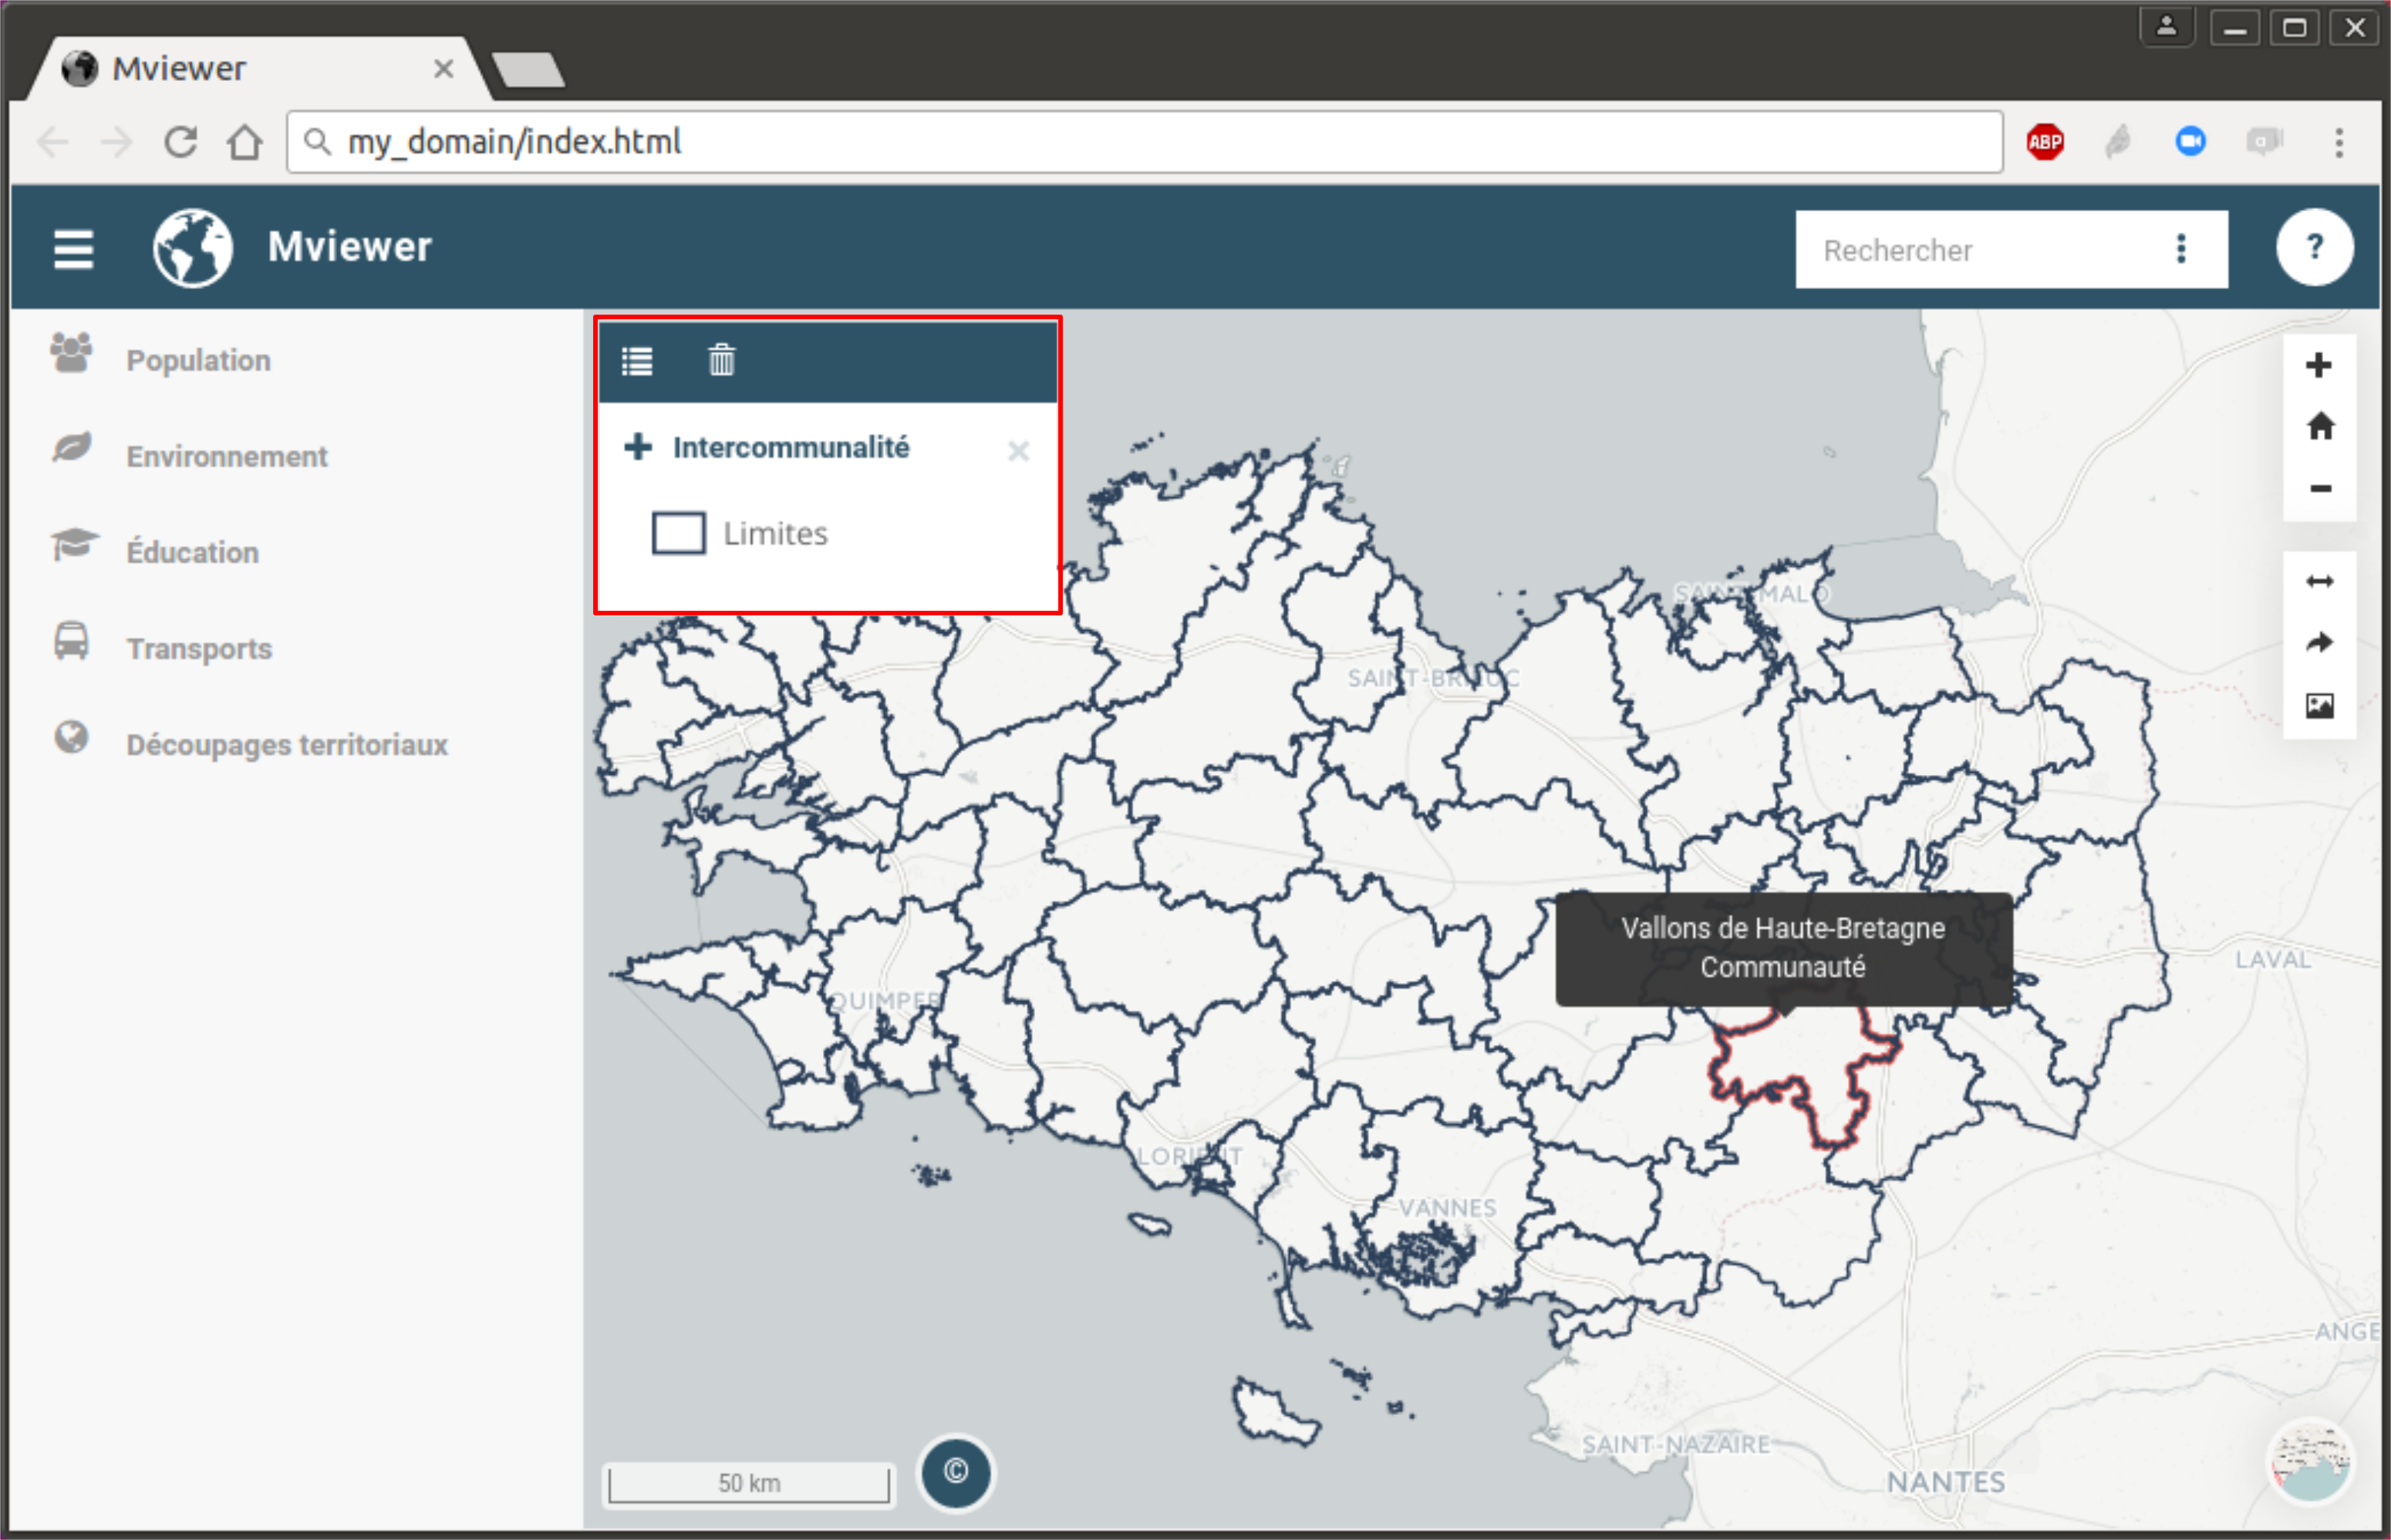Click the Mviewer globe logo
The width and height of the screenshot is (2391, 1540).
(x=193, y=248)
